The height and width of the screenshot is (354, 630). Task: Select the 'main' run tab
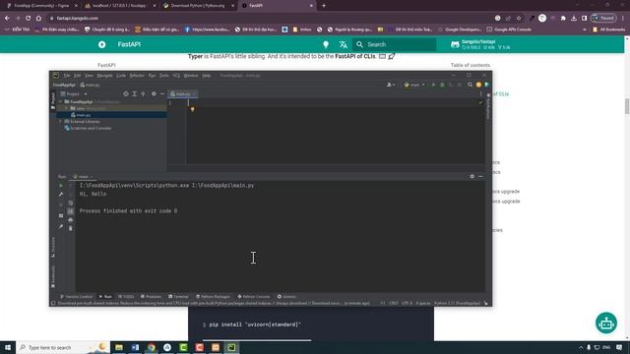point(83,177)
